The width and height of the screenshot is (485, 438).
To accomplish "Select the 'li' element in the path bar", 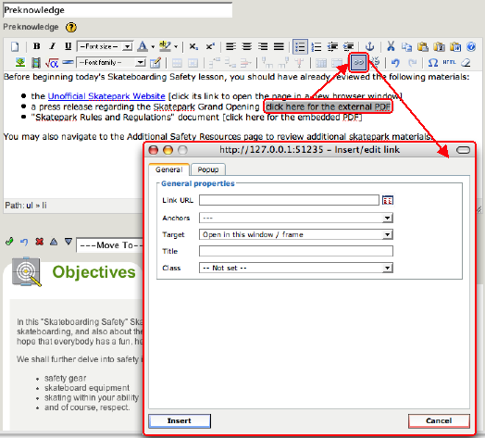I will point(44,206).
